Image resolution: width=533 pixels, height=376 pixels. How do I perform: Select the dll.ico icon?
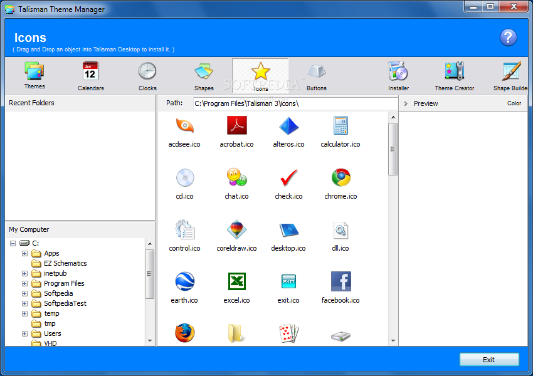click(x=340, y=236)
